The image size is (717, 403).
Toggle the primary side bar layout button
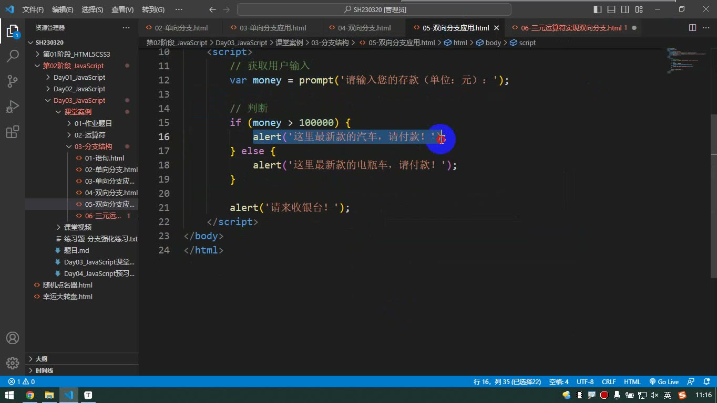point(598,9)
